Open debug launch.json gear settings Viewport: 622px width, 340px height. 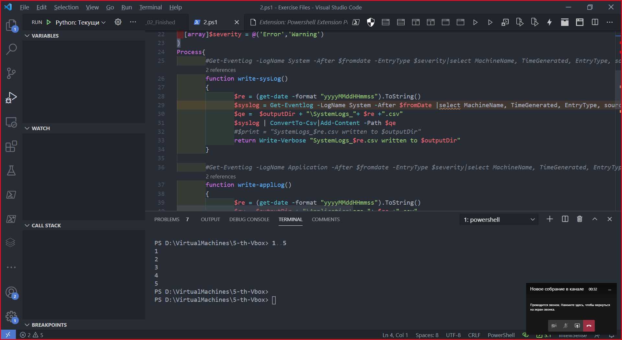[x=118, y=22]
